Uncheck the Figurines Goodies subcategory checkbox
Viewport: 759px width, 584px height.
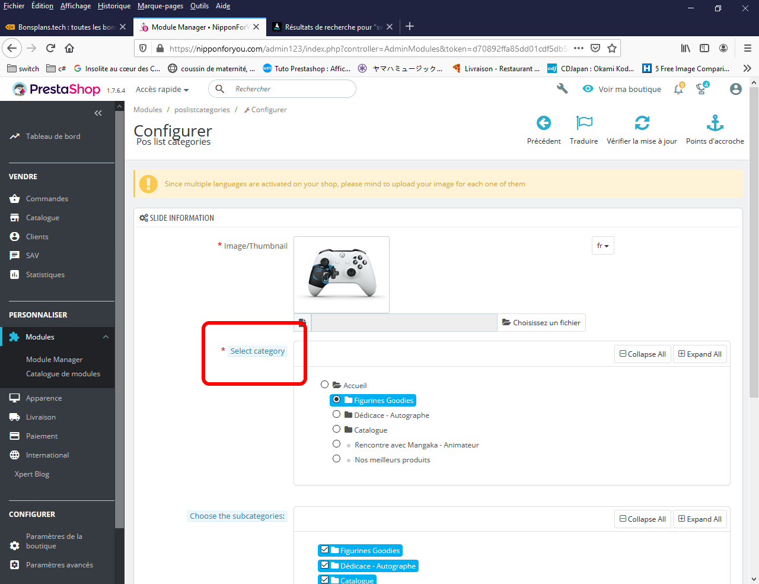tap(324, 550)
